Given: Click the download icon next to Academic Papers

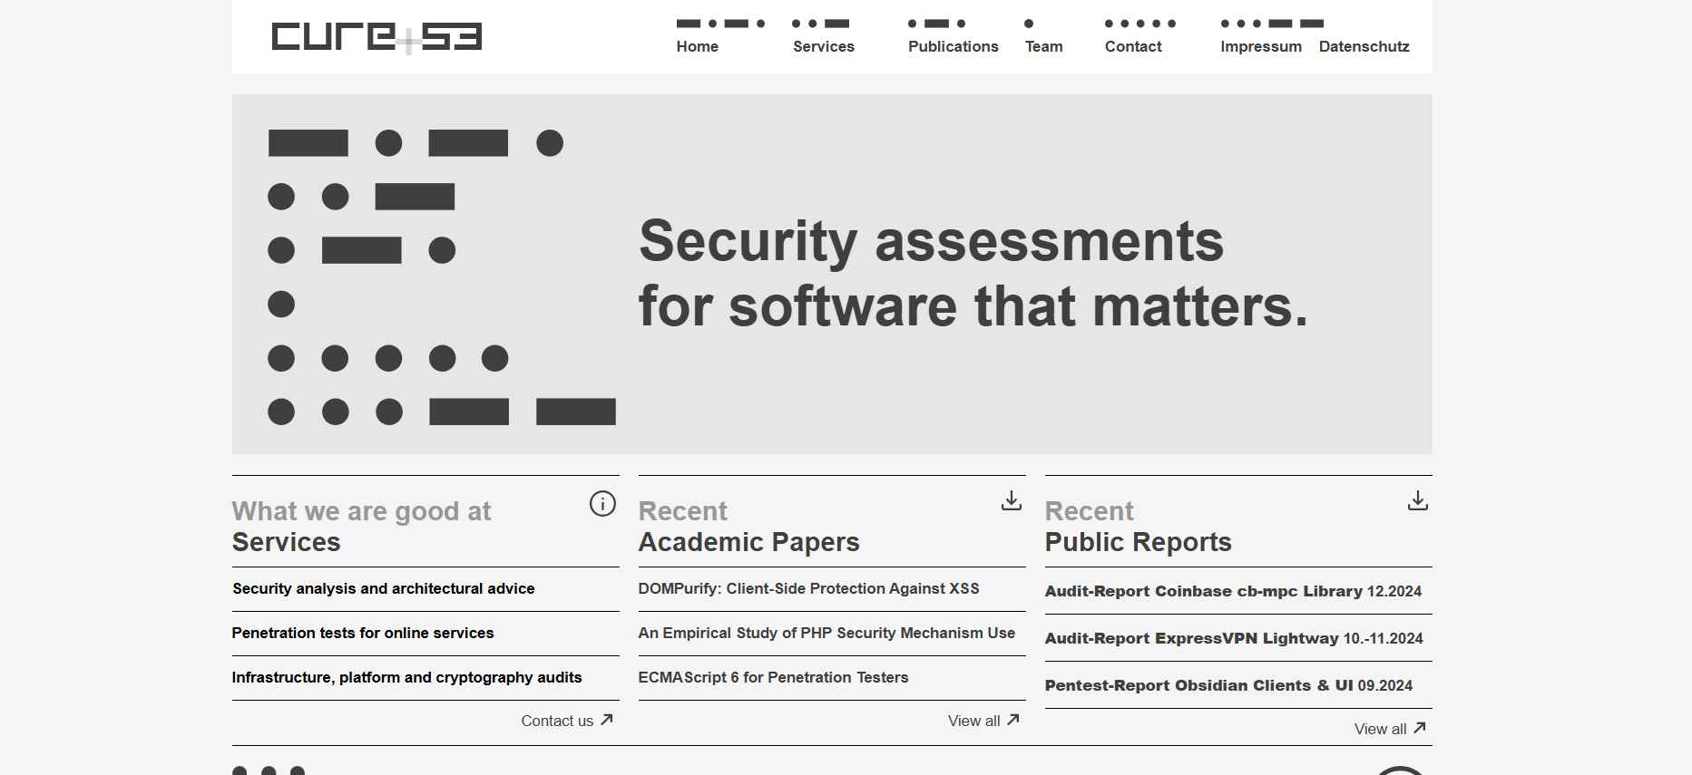Looking at the screenshot, I should point(1012,500).
